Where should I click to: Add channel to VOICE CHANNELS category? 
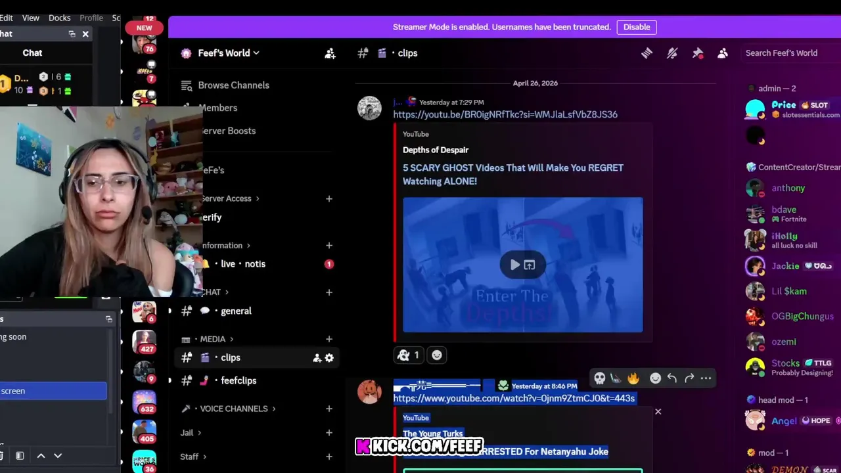329,409
